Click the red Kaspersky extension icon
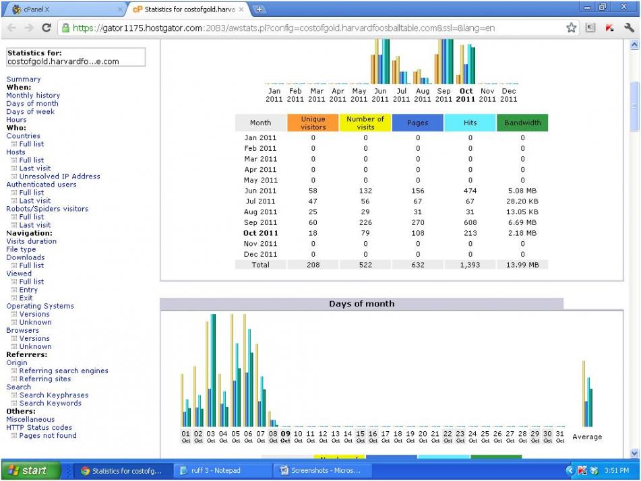Image resolution: width=641 pixels, height=481 pixels. point(610,28)
